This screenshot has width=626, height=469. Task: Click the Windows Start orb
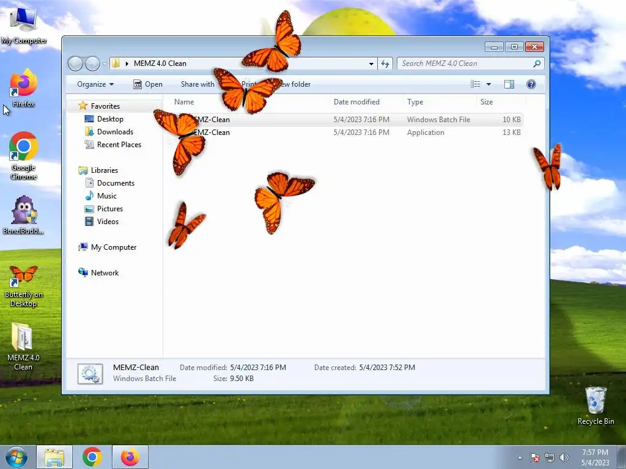[17, 457]
